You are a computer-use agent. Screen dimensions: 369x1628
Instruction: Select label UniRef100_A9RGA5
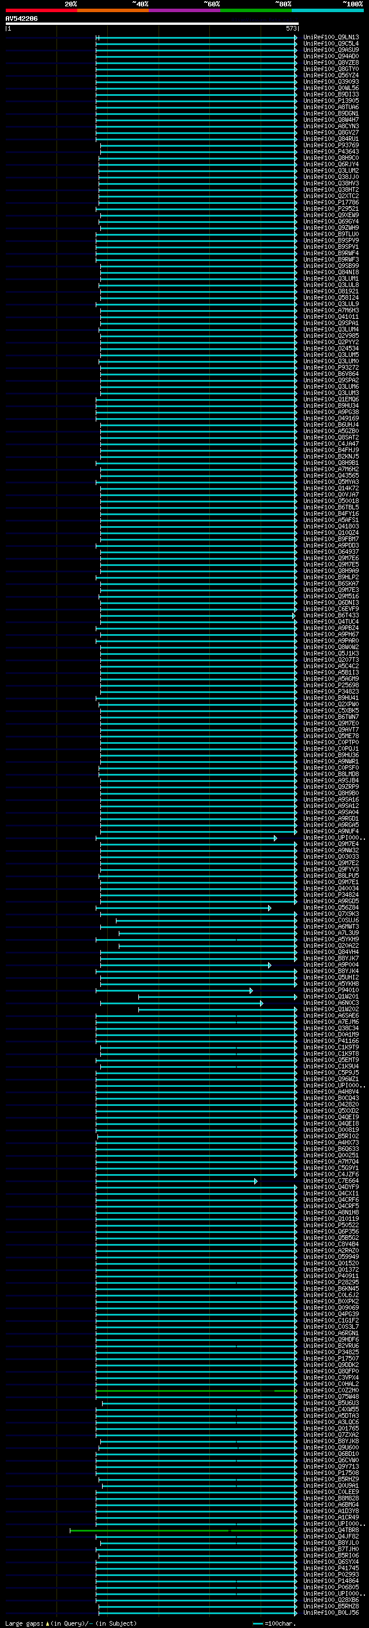click(x=331, y=825)
